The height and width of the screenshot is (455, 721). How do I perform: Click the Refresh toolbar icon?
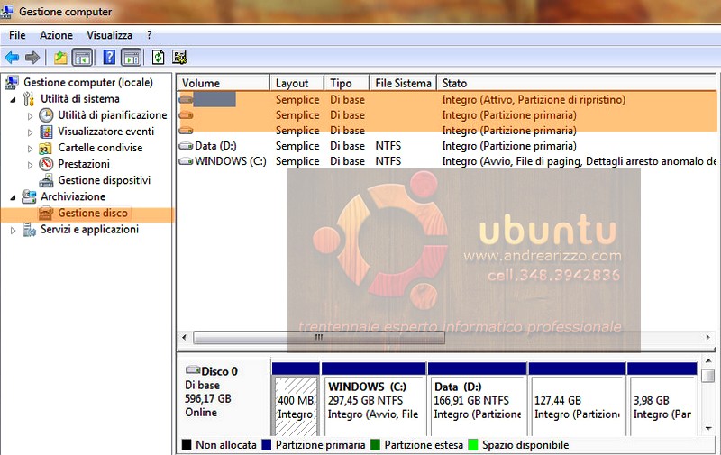click(x=159, y=58)
